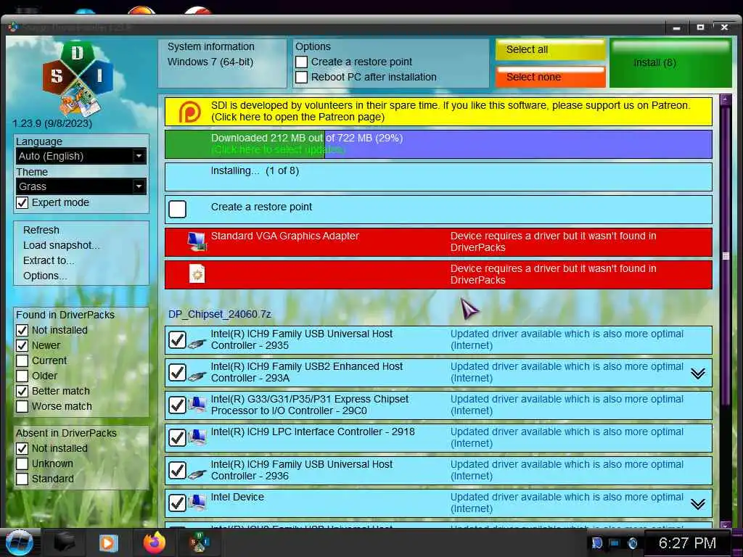Open the Patreon page banner

(x=438, y=112)
